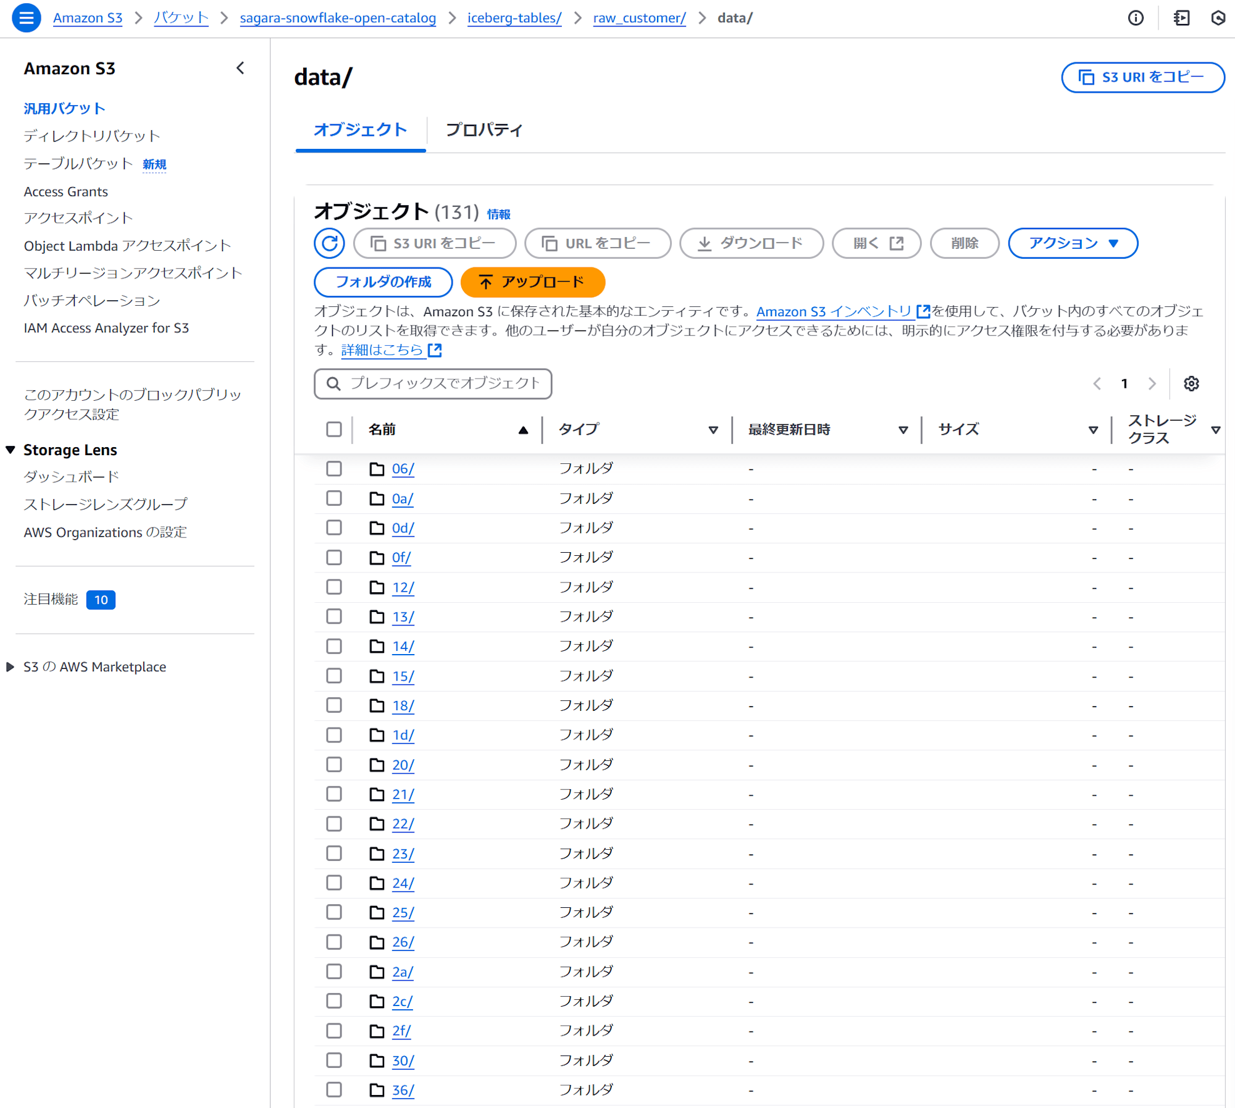Open テーブルバケット in sidebar

tap(78, 164)
